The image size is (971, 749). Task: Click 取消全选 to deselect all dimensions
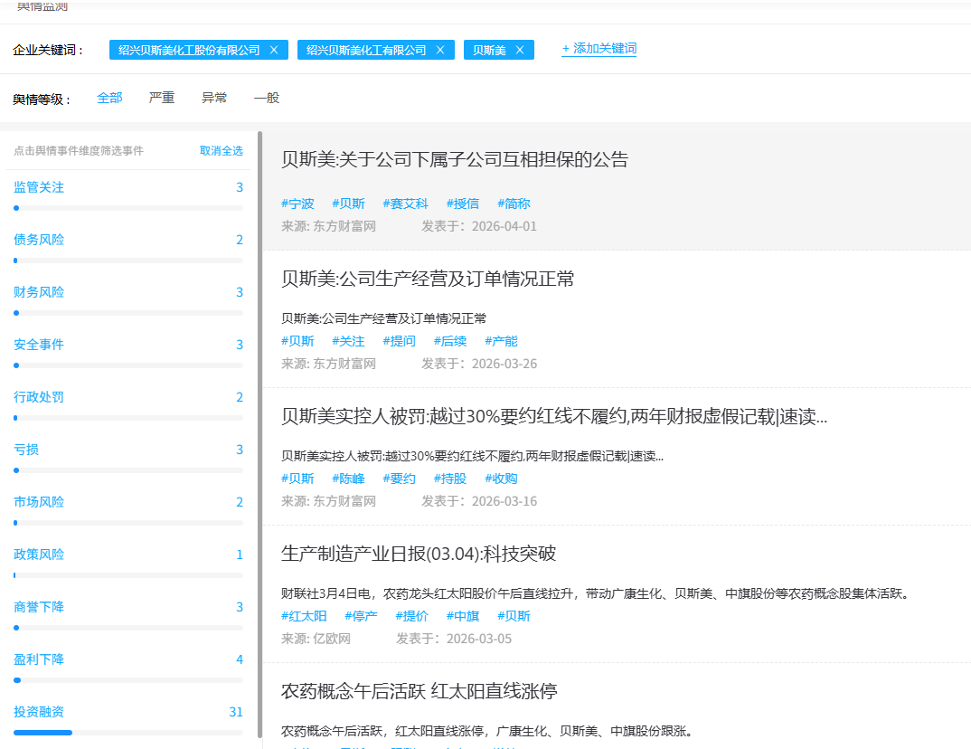point(222,151)
